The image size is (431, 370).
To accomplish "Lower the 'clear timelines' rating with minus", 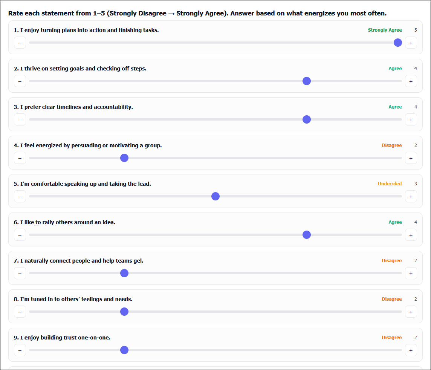I will [20, 120].
